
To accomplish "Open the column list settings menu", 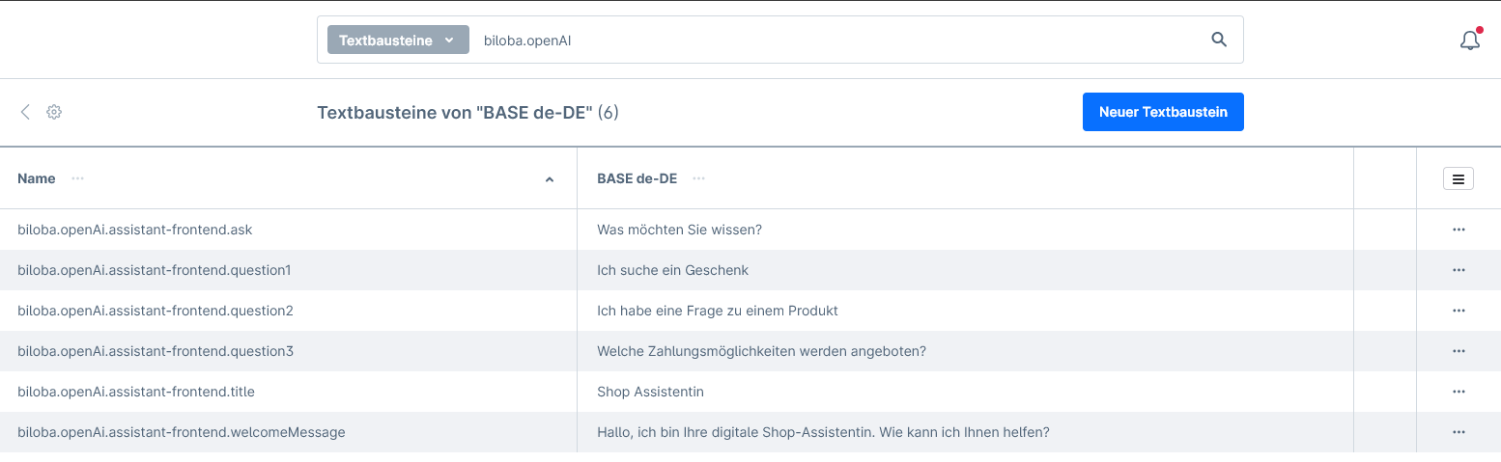I will [x=1458, y=178].
